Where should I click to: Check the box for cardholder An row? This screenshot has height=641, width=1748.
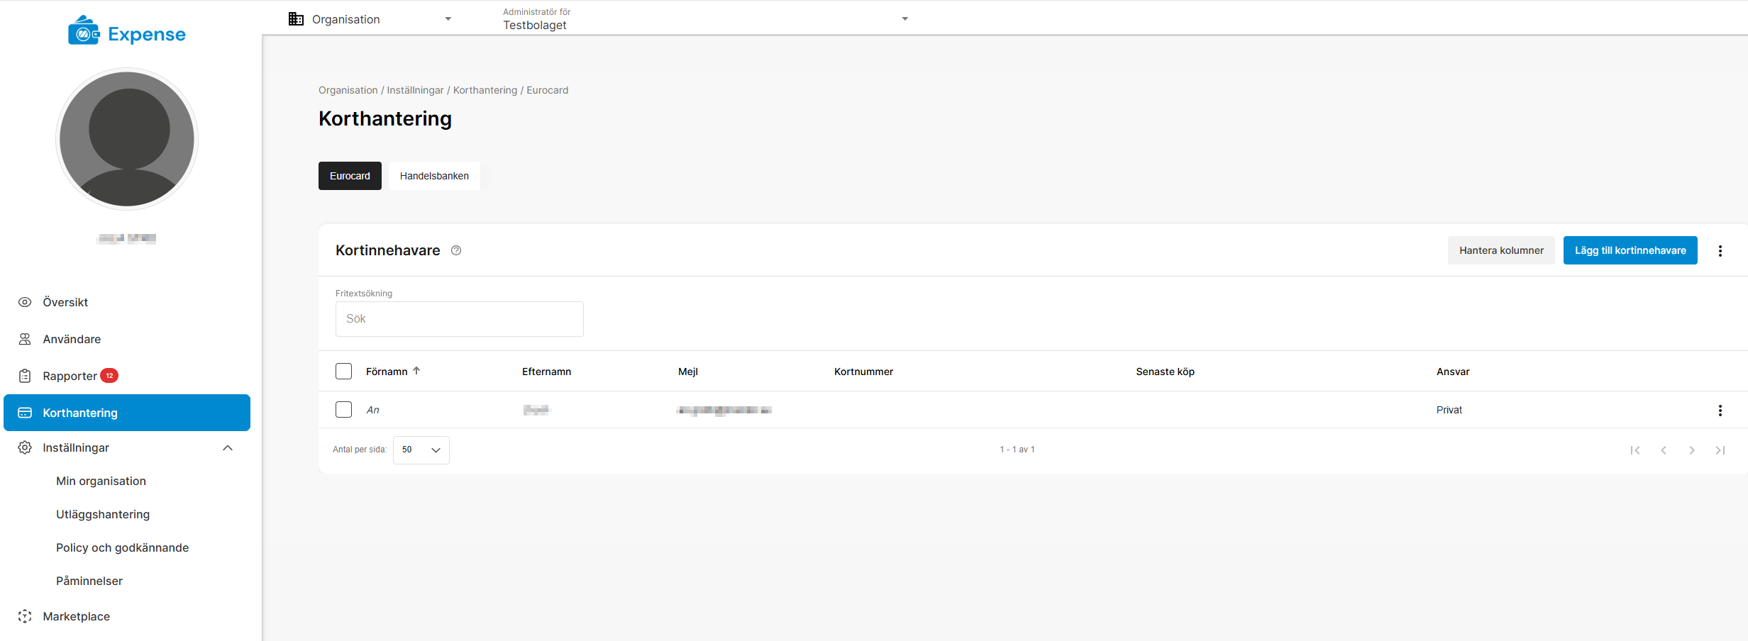click(x=343, y=410)
